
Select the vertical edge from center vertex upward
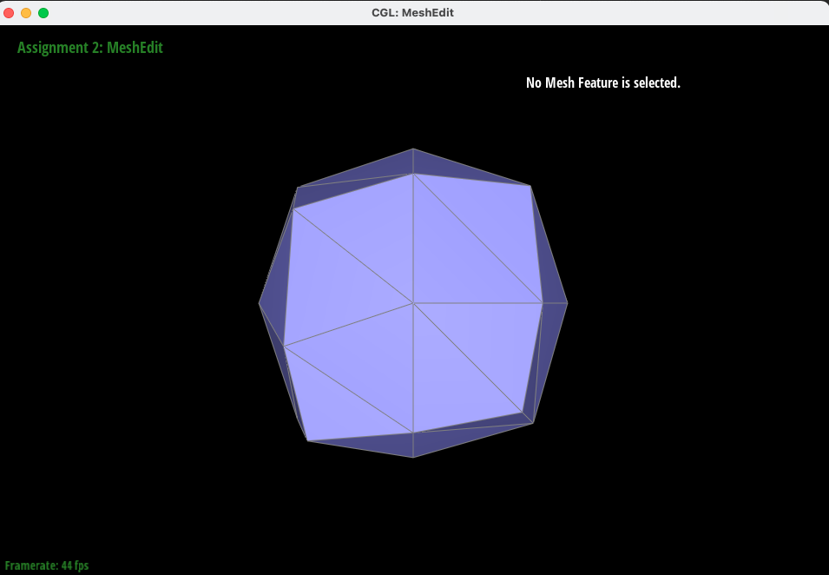(x=413, y=238)
